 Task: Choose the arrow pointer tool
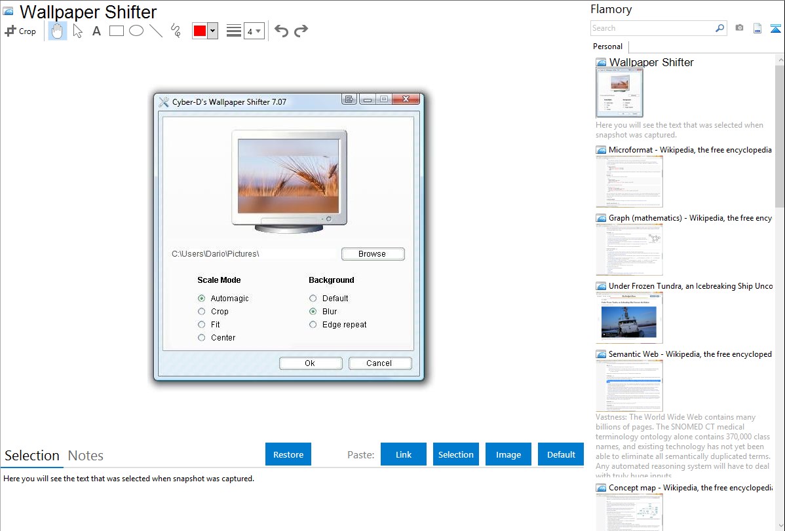click(77, 31)
